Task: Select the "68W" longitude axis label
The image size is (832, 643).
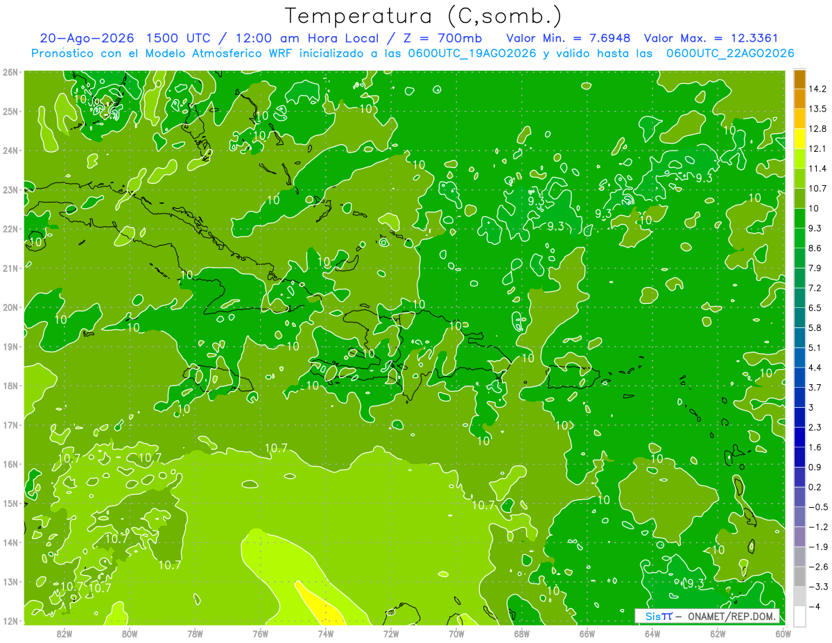Action: coord(522,633)
